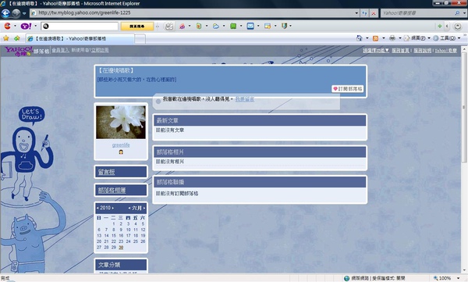This screenshot has width=468, height=282.
Task: Go to previous year in calendar
Action: (x=97, y=208)
